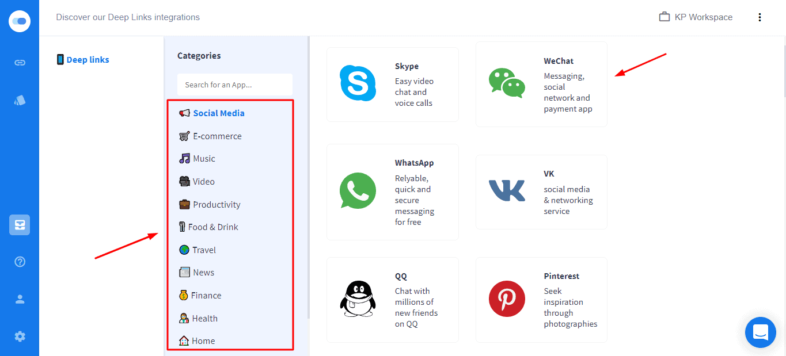Screen dimensions: 786x356
Task: Open the cards icon in left sidebar
Action: (20, 101)
